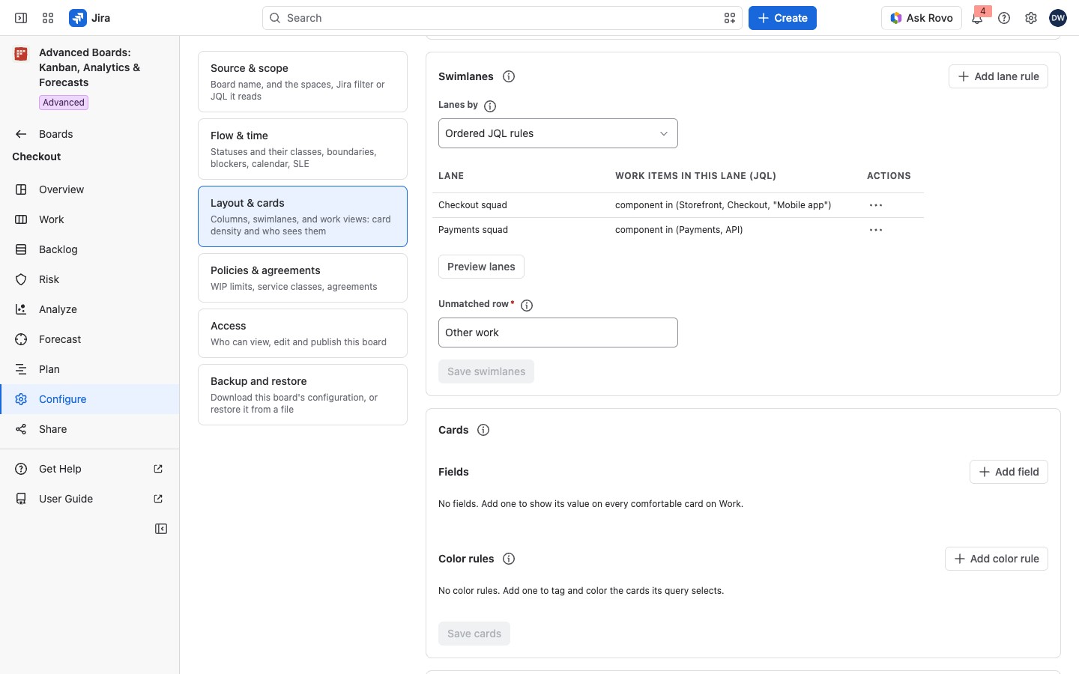This screenshot has width=1079, height=674.
Task: Open the Share page
Action: coord(90,429)
